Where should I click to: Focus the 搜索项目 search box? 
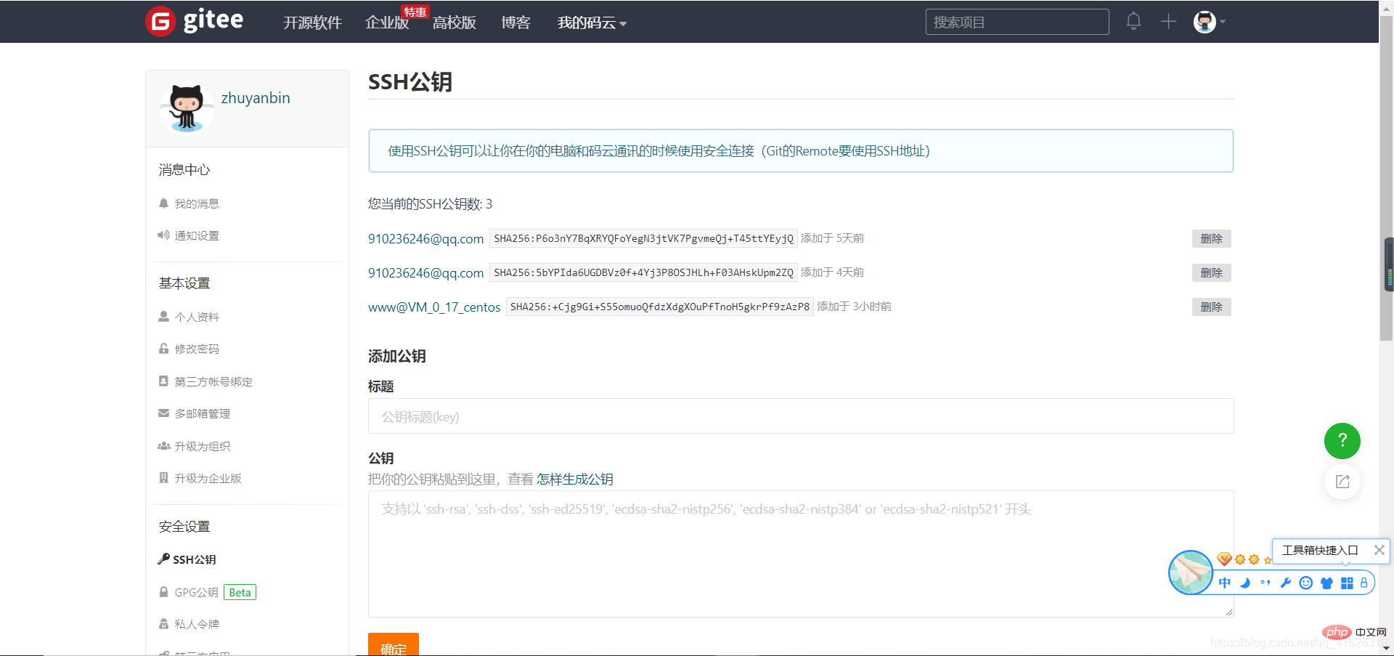tap(1017, 22)
